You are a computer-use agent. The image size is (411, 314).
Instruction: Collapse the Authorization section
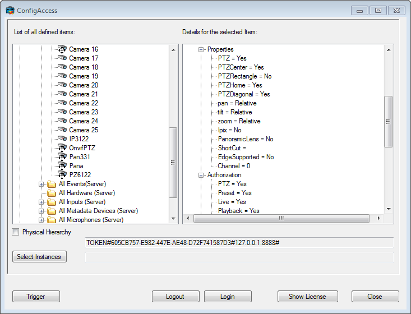pyautogui.click(x=201, y=175)
